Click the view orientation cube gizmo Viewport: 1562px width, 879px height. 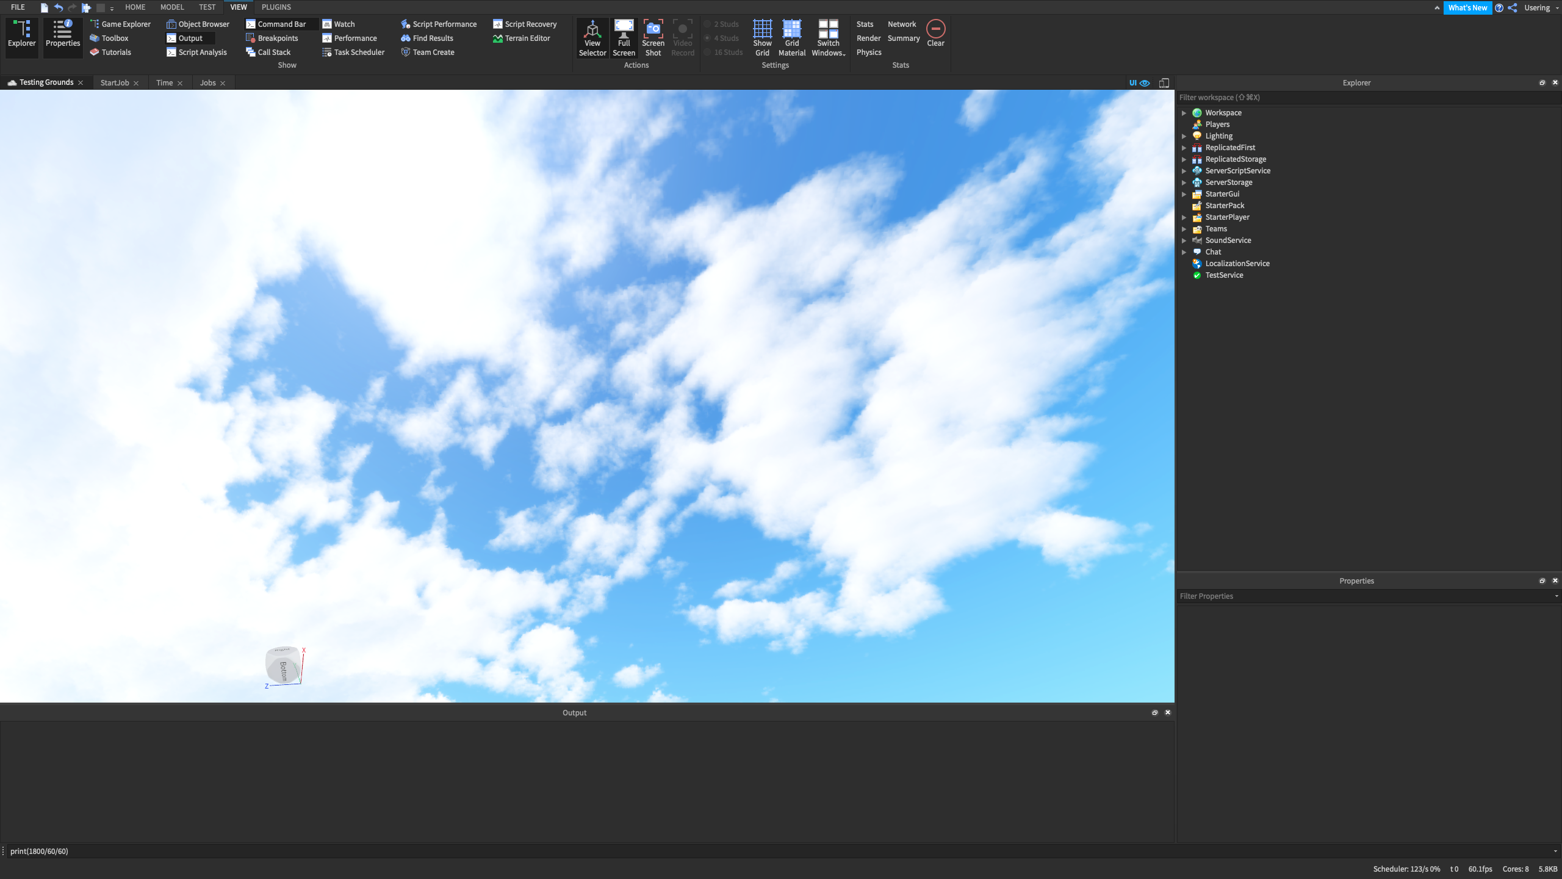(x=283, y=666)
